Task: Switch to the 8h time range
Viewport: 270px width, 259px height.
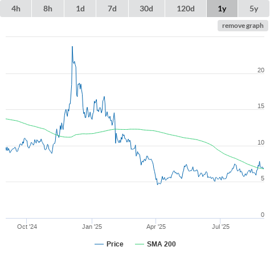Action: [x=48, y=9]
